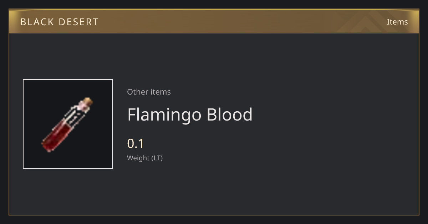Click the (LT) unit text
Viewport: 428px width, 224px height.
click(x=157, y=158)
